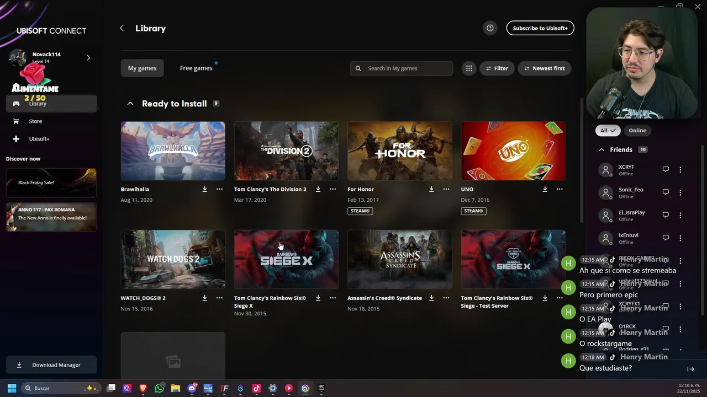Switch to grid view layout icon
This screenshot has height=397, width=707.
coord(469,68)
